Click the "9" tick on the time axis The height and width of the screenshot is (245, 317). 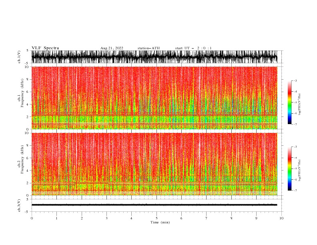click(256, 218)
